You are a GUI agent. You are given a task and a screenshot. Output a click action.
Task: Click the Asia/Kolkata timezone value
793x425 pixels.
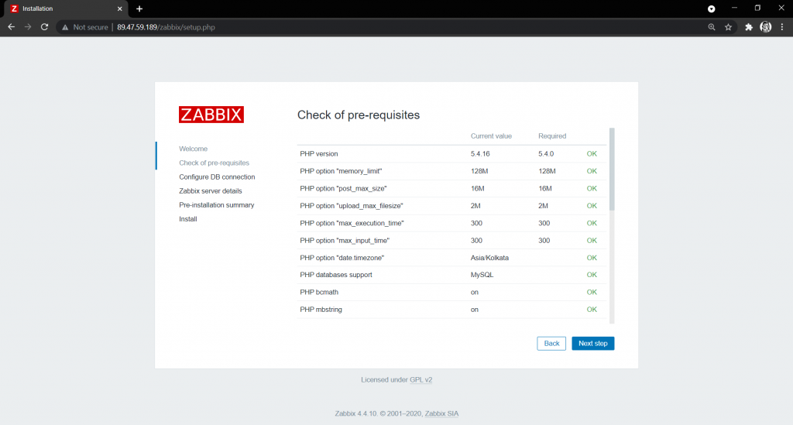[489, 258]
